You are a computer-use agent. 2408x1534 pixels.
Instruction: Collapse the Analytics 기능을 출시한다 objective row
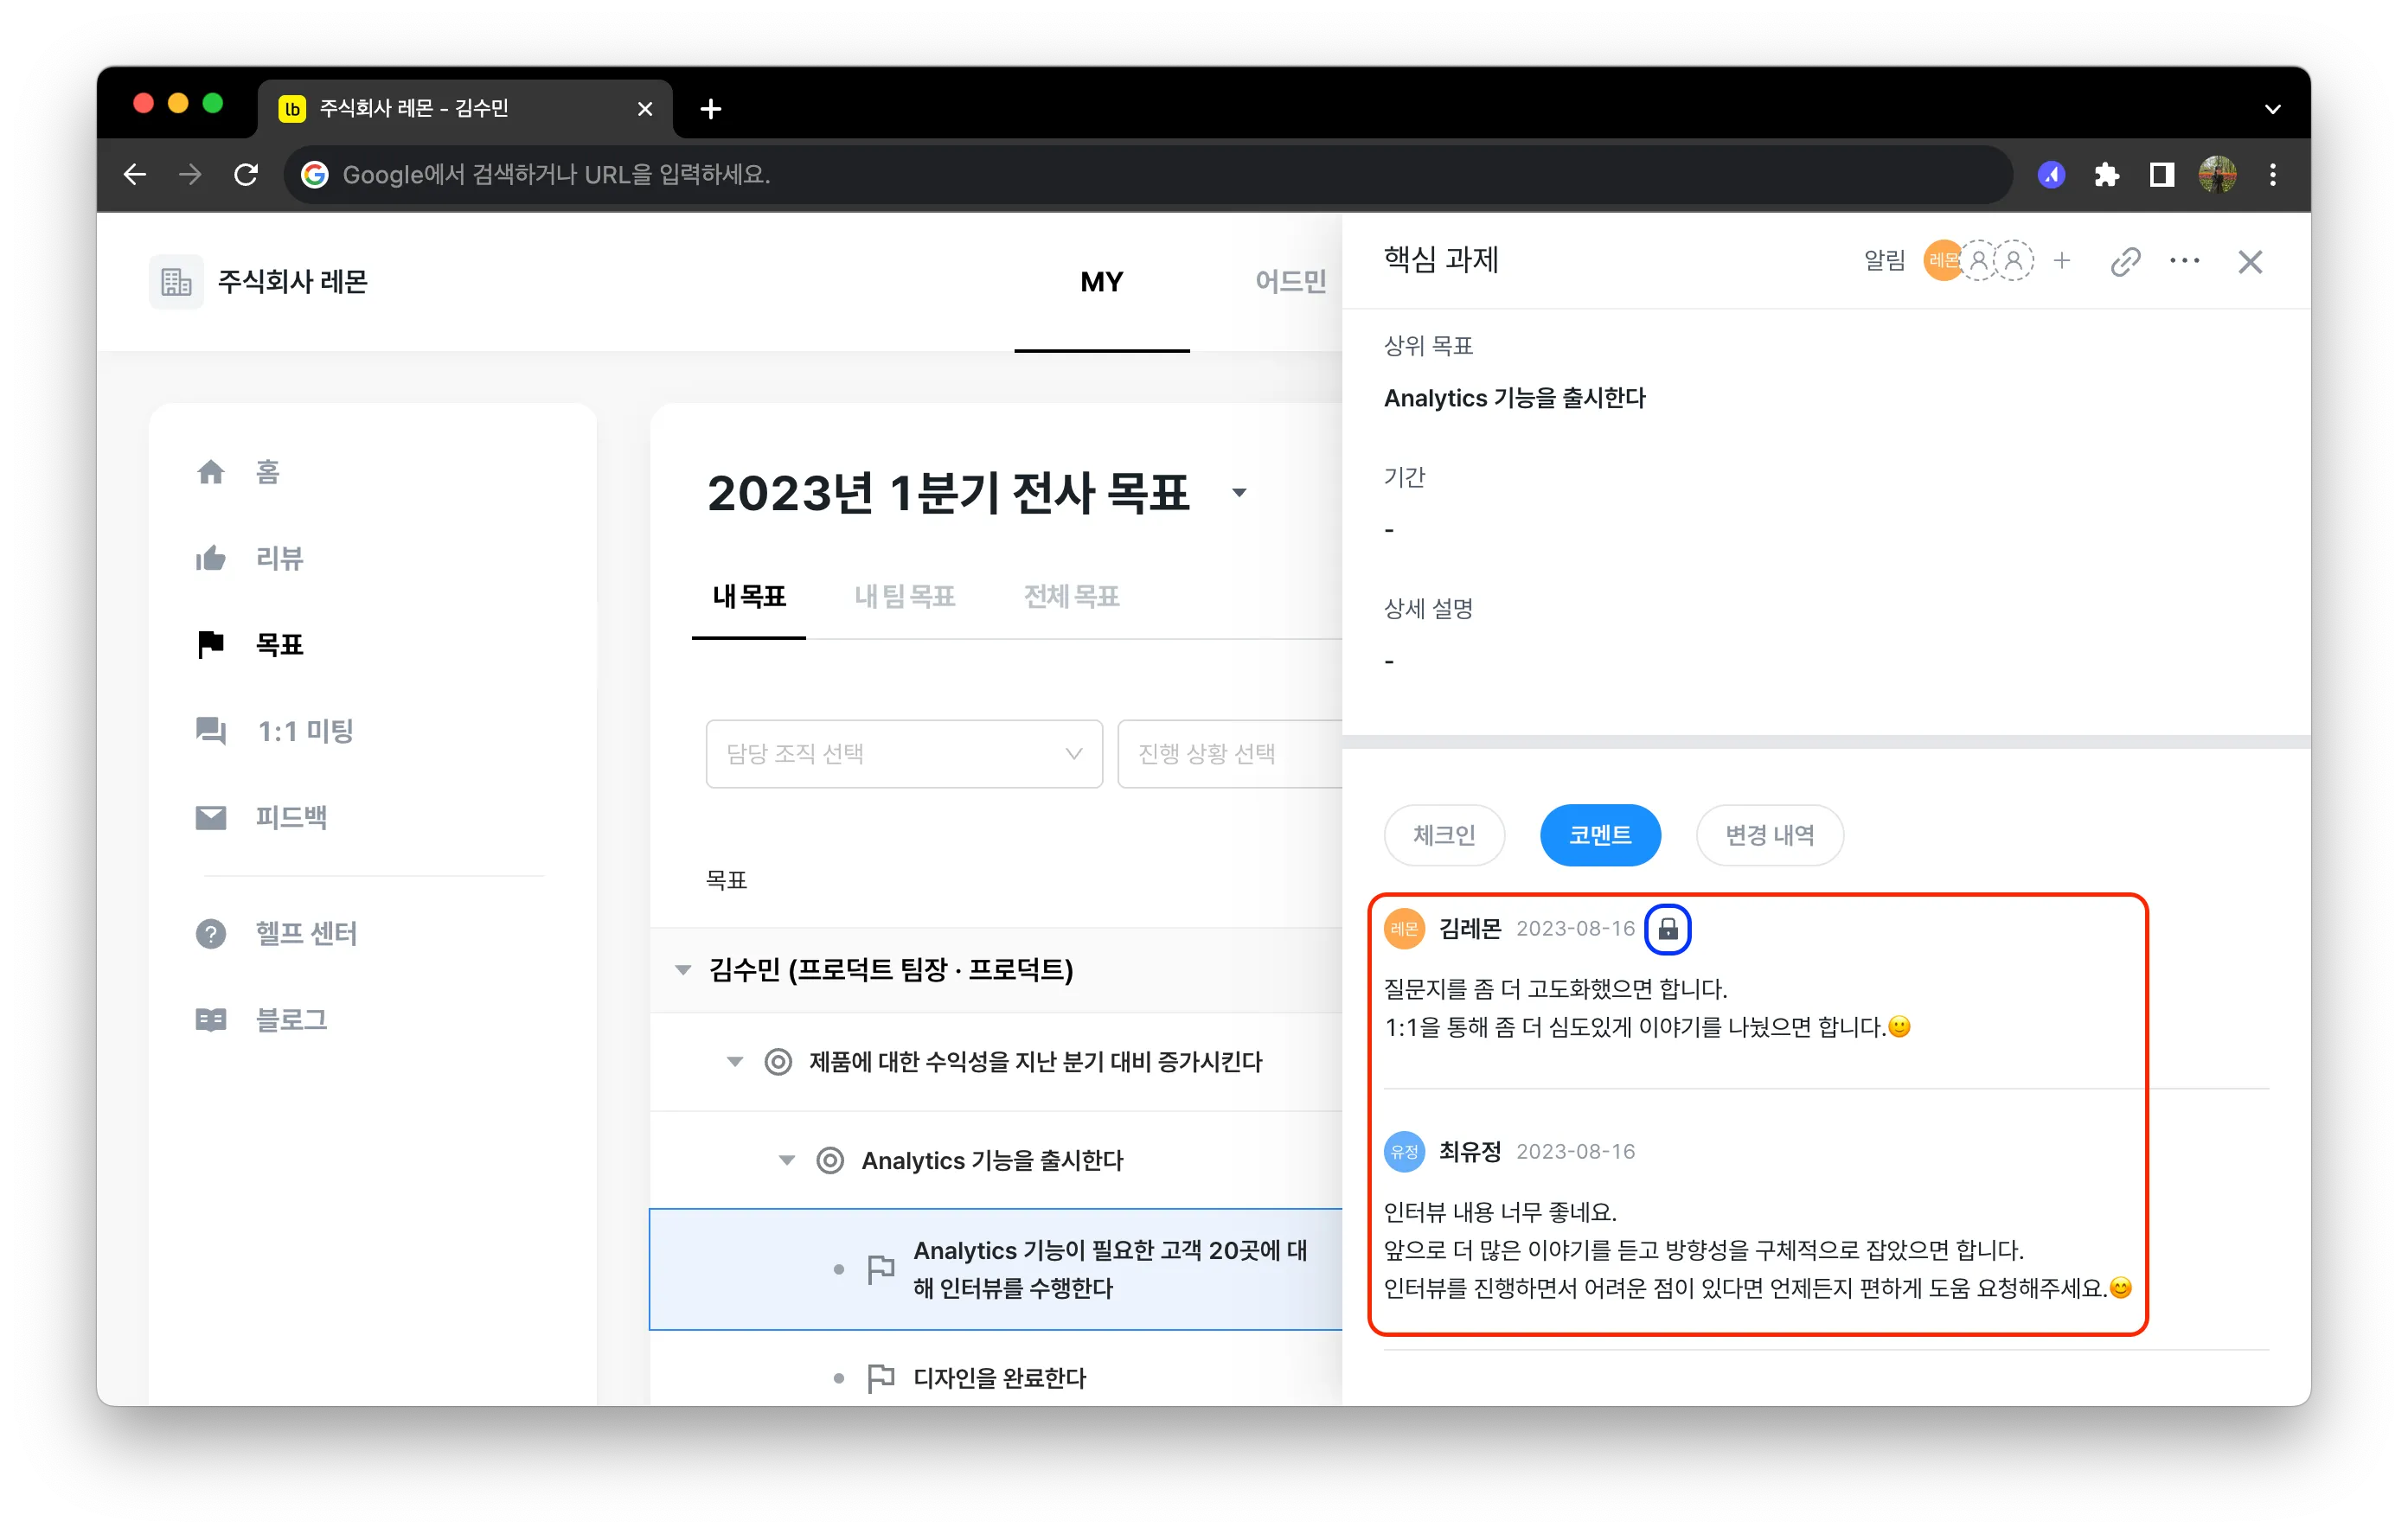pyautogui.click(x=788, y=1160)
